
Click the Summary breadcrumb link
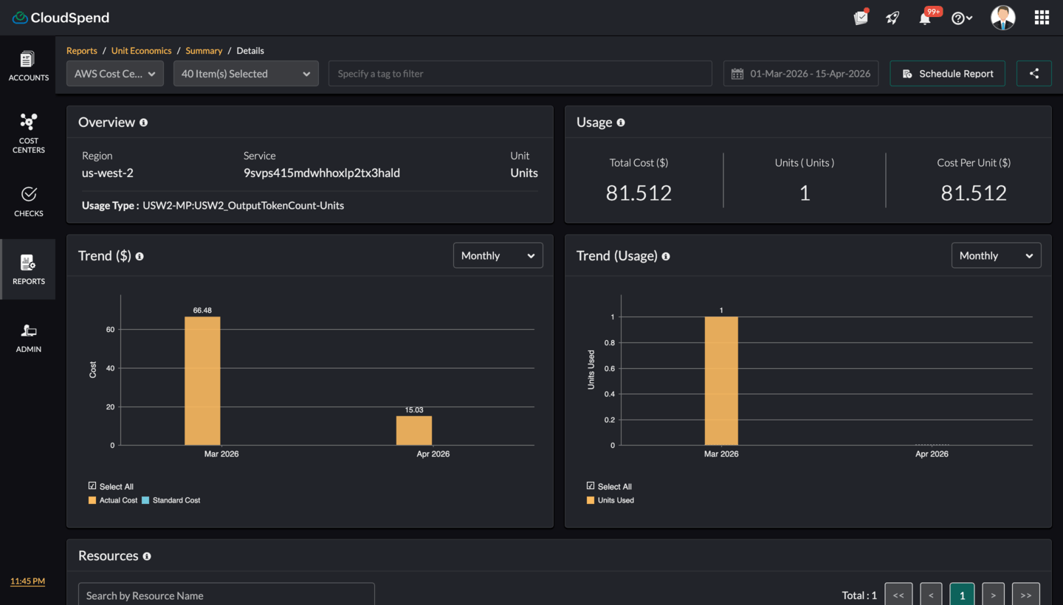point(204,51)
